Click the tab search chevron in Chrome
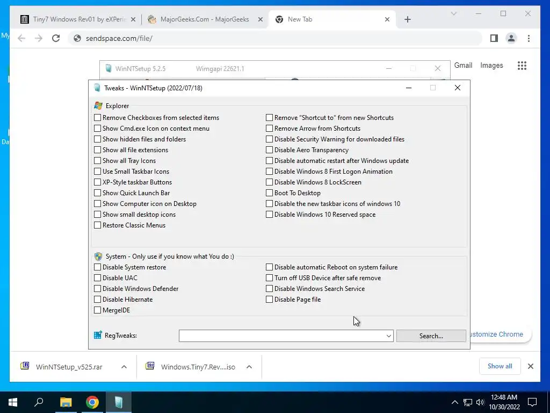Viewport: 550px width, 413px height. click(453, 13)
